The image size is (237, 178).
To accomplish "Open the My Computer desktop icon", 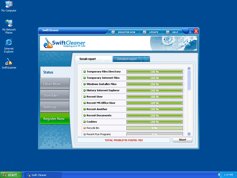I will point(9,5).
